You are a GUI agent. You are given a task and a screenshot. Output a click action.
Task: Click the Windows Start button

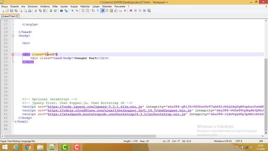[x=5, y=147]
